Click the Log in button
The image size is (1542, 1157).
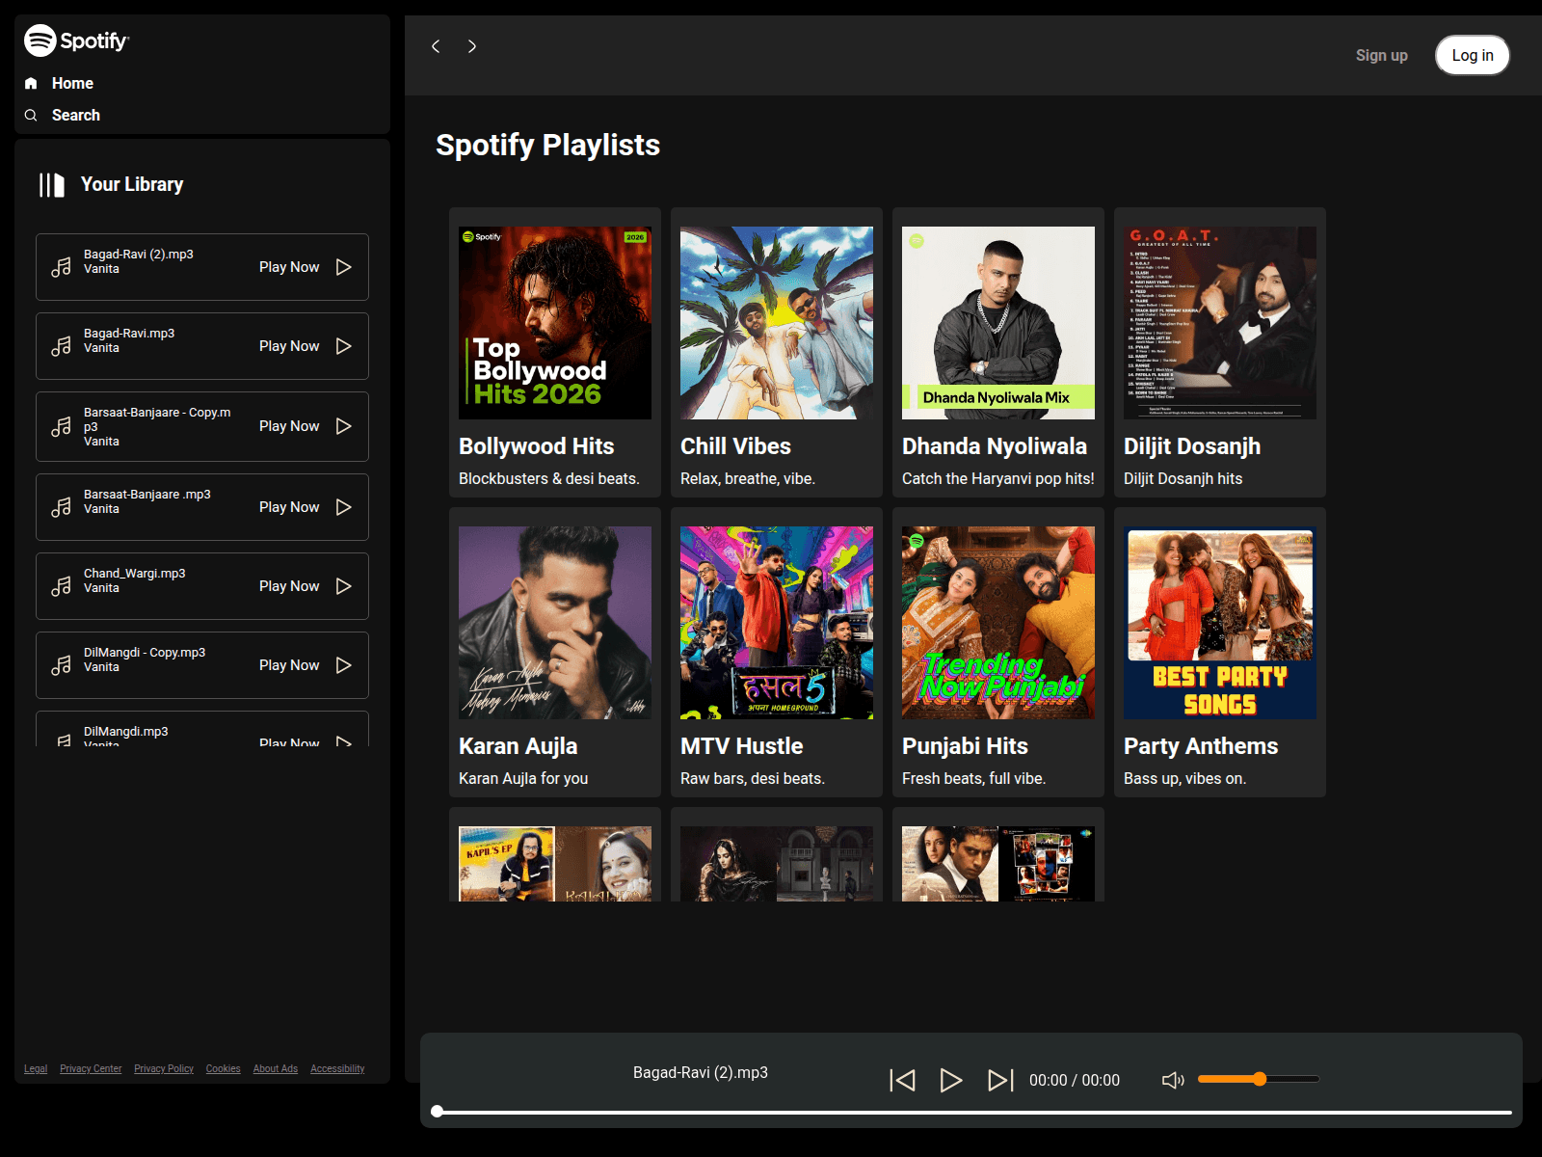pos(1473,55)
